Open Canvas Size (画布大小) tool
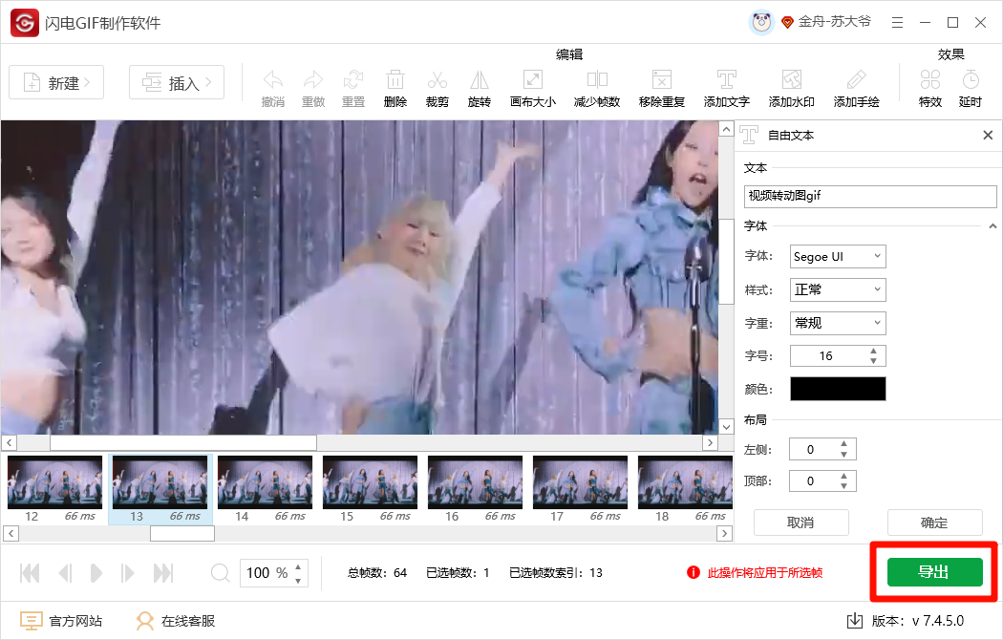Screen dimensions: 1003x640 [533, 88]
